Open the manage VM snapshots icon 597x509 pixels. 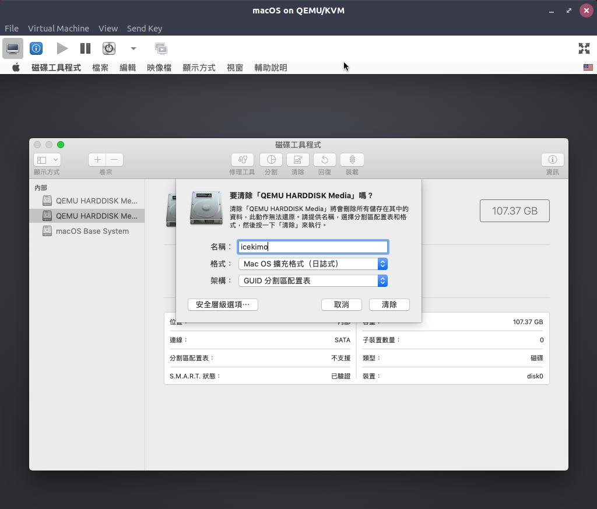(x=161, y=48)
